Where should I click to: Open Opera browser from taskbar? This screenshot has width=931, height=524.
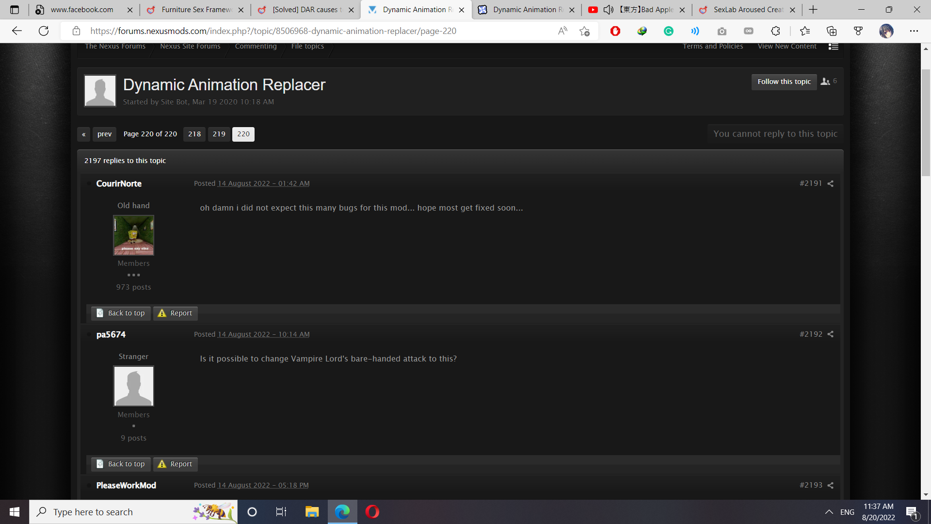click(372, 512)
